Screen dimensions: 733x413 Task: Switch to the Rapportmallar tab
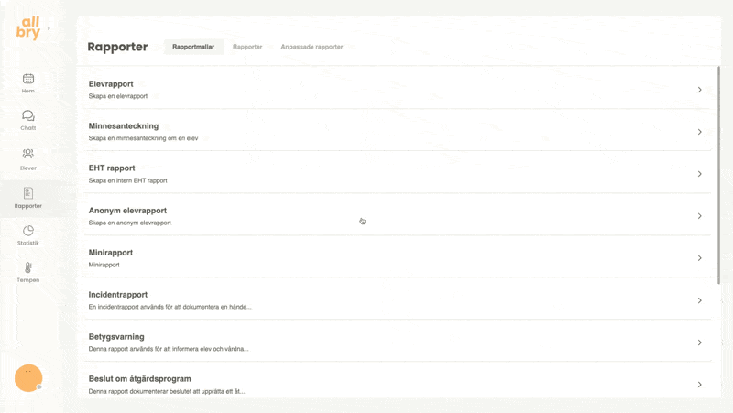[x=194, y=47]
